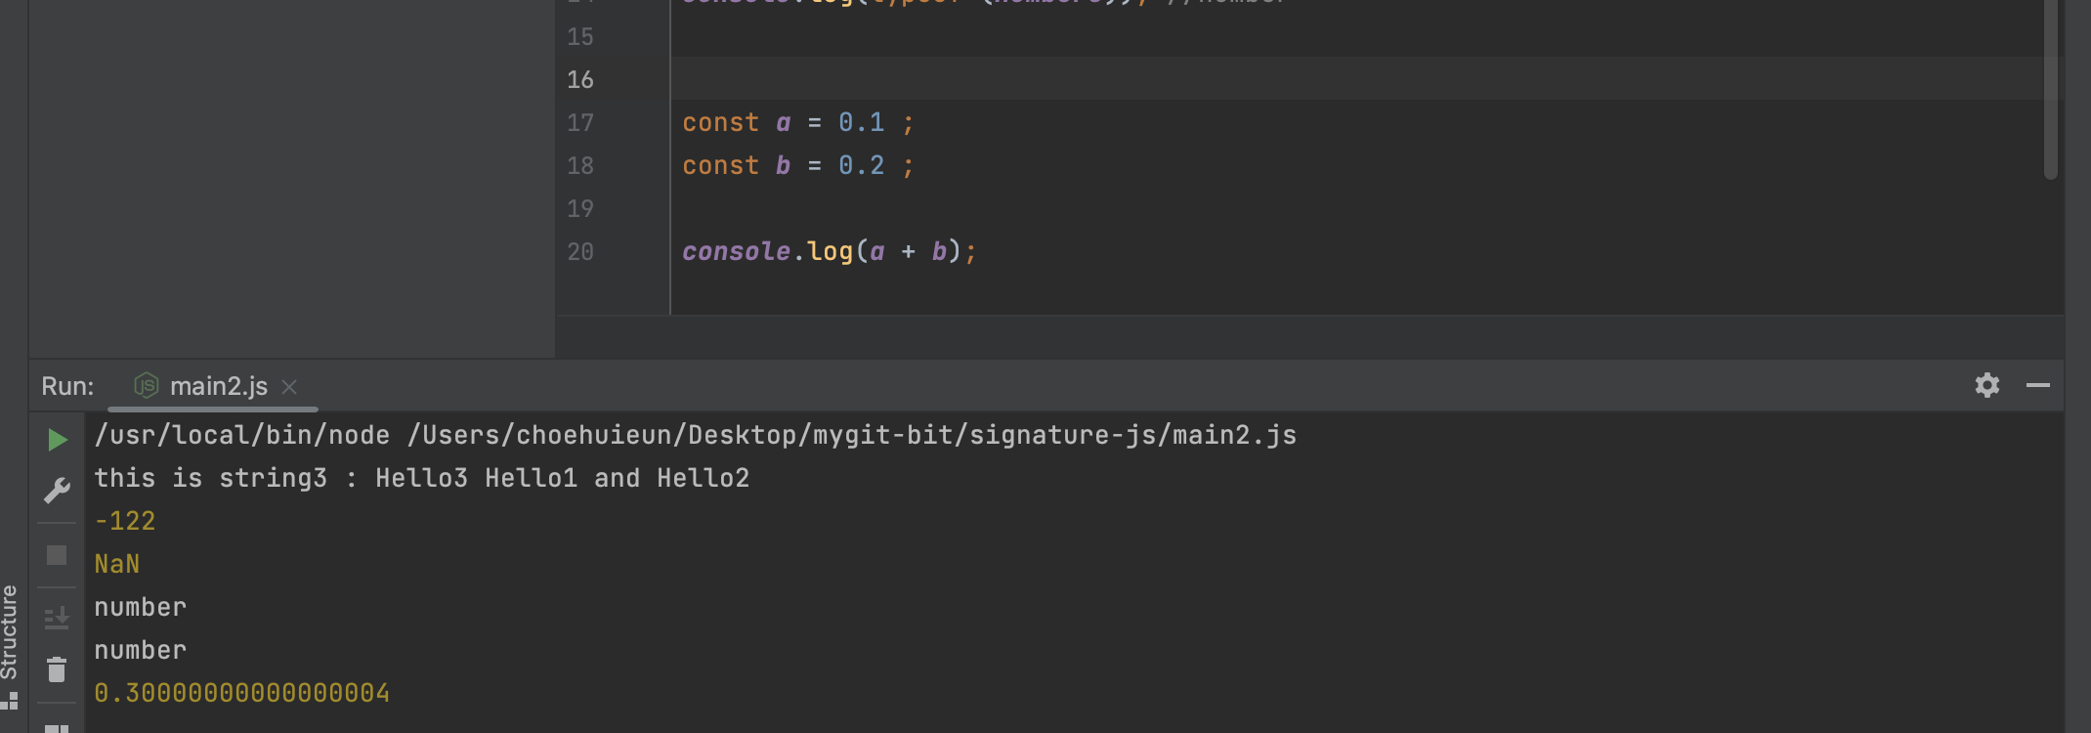2091x733 pixels.
Task: Click the green Rerun button
Action: pyautogui.click(x=58, y=440)
